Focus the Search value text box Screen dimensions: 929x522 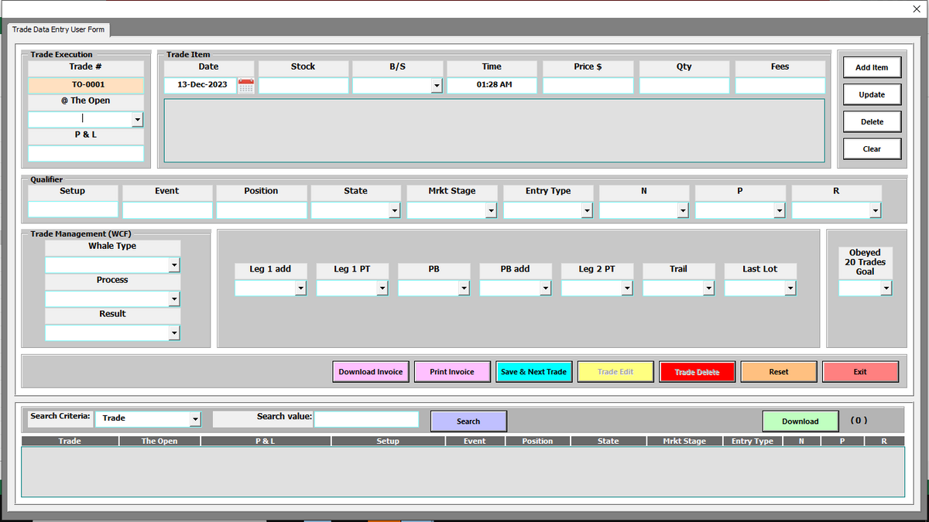(366, 419)
